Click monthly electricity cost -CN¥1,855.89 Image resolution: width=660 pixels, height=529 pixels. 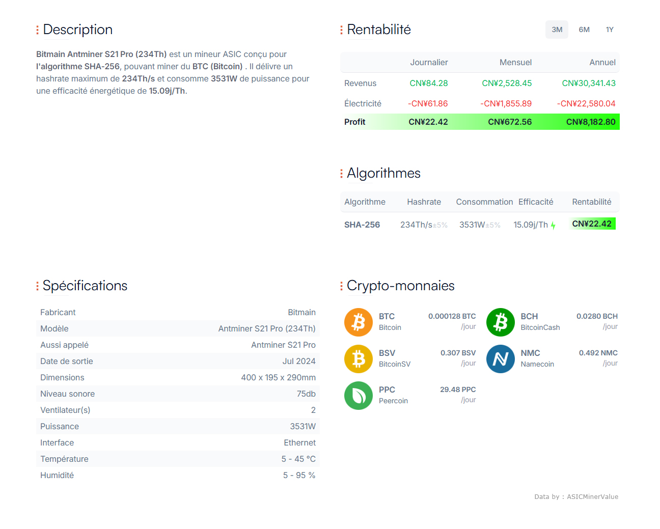pyautogui.click(x=506, y=103)
